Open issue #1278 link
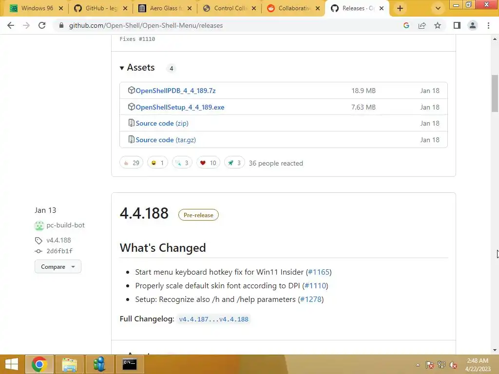499x374 pixels. [310, 299]
